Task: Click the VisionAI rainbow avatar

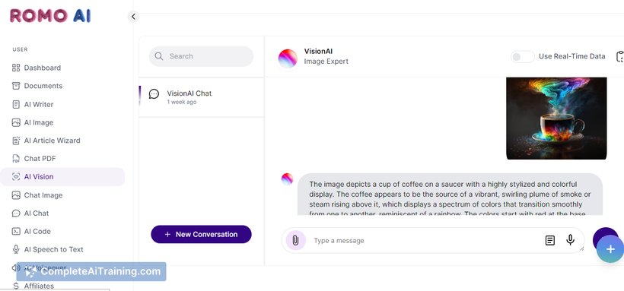Action: (288, 59)
